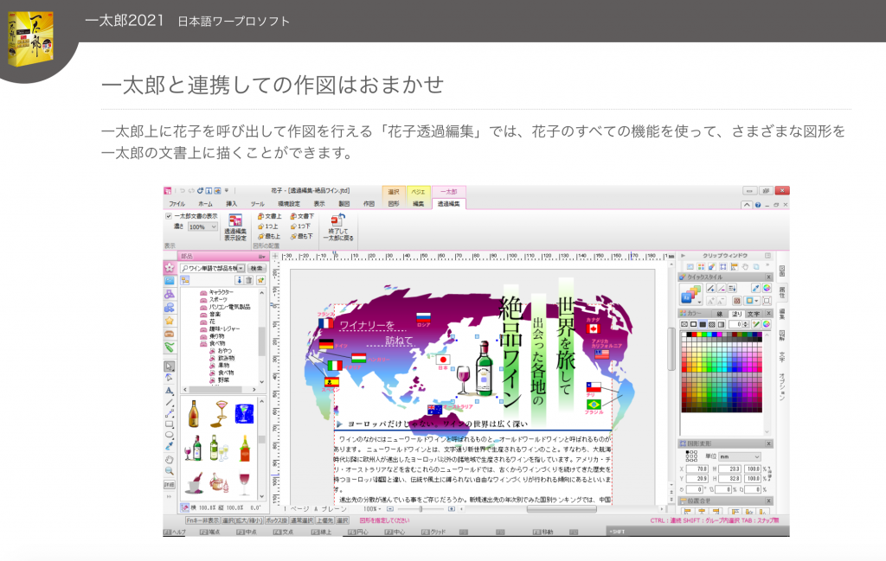Open the parts search keyword dropdown

(241, 268)
